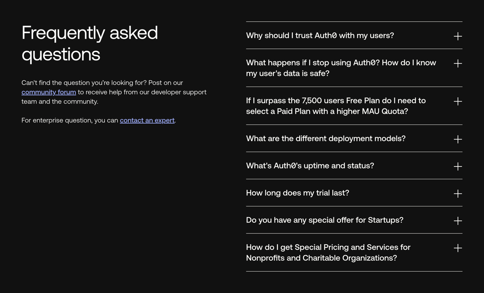This screenshot has width=484, height=293.
Task: Open the Auth0 uptime and status question
Action: [x=310, y=166]
